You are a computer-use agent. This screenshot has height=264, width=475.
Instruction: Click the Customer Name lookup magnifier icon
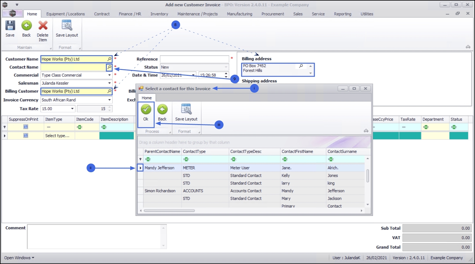tap(109, 59)
